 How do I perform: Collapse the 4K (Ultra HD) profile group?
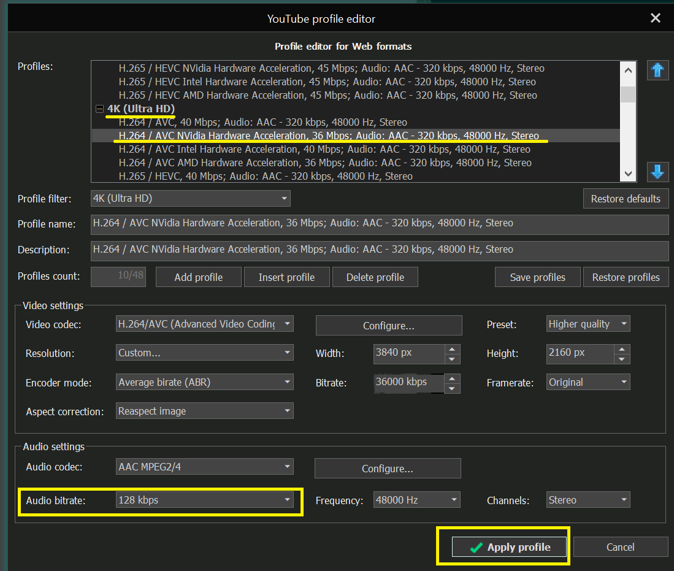coord(99,109)
